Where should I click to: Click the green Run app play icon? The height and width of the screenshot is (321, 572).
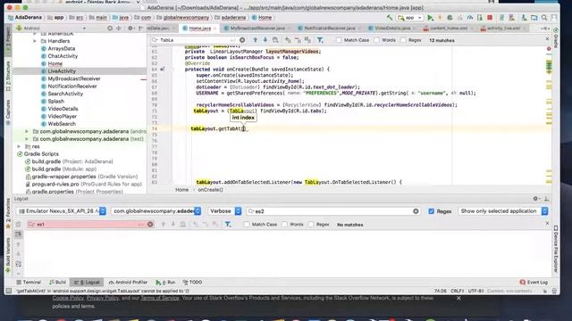click(431, 18)
